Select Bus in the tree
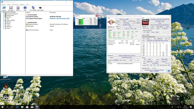 (x=8, y=19)
